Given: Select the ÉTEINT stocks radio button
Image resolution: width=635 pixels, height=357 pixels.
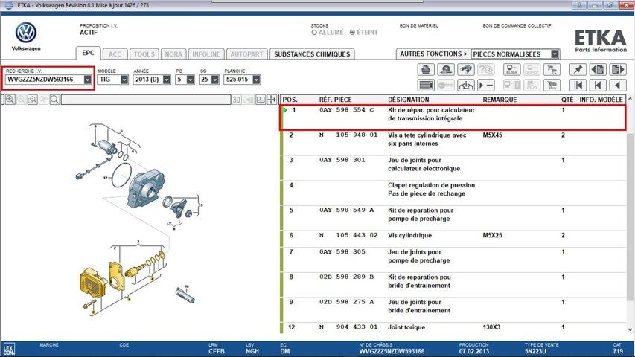Looking at the screenshot, I should (x=352, y=33).
